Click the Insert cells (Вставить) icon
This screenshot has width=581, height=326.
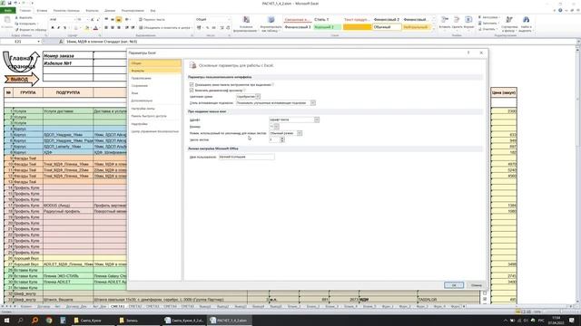click(445, 20)
